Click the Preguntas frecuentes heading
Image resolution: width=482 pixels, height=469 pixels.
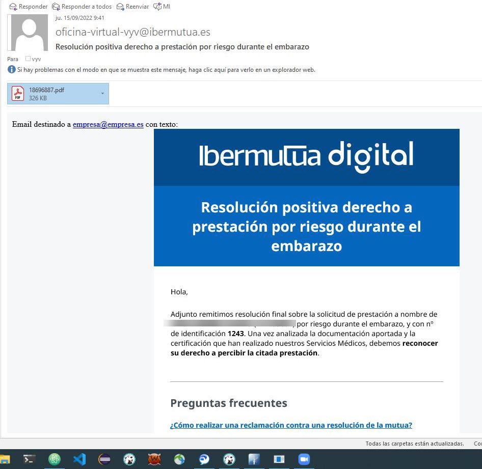tap(229, 403)
